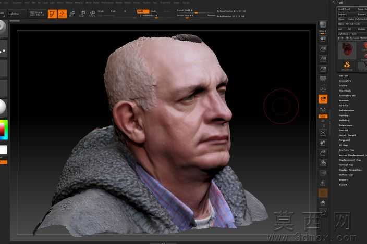Activate Edit mode button

[x=52, y=14]
